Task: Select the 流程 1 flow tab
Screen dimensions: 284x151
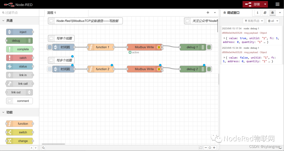Action: [66, 12]
